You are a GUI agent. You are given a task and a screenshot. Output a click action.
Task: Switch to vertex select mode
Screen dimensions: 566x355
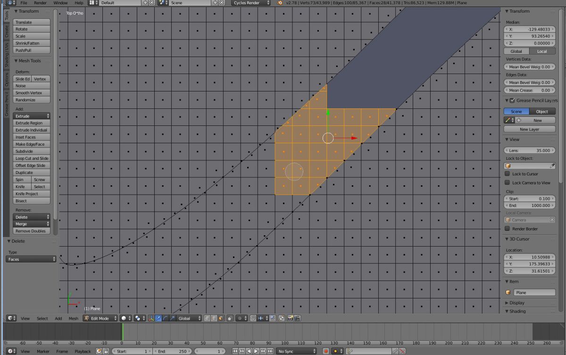click(x=207, y=318)
